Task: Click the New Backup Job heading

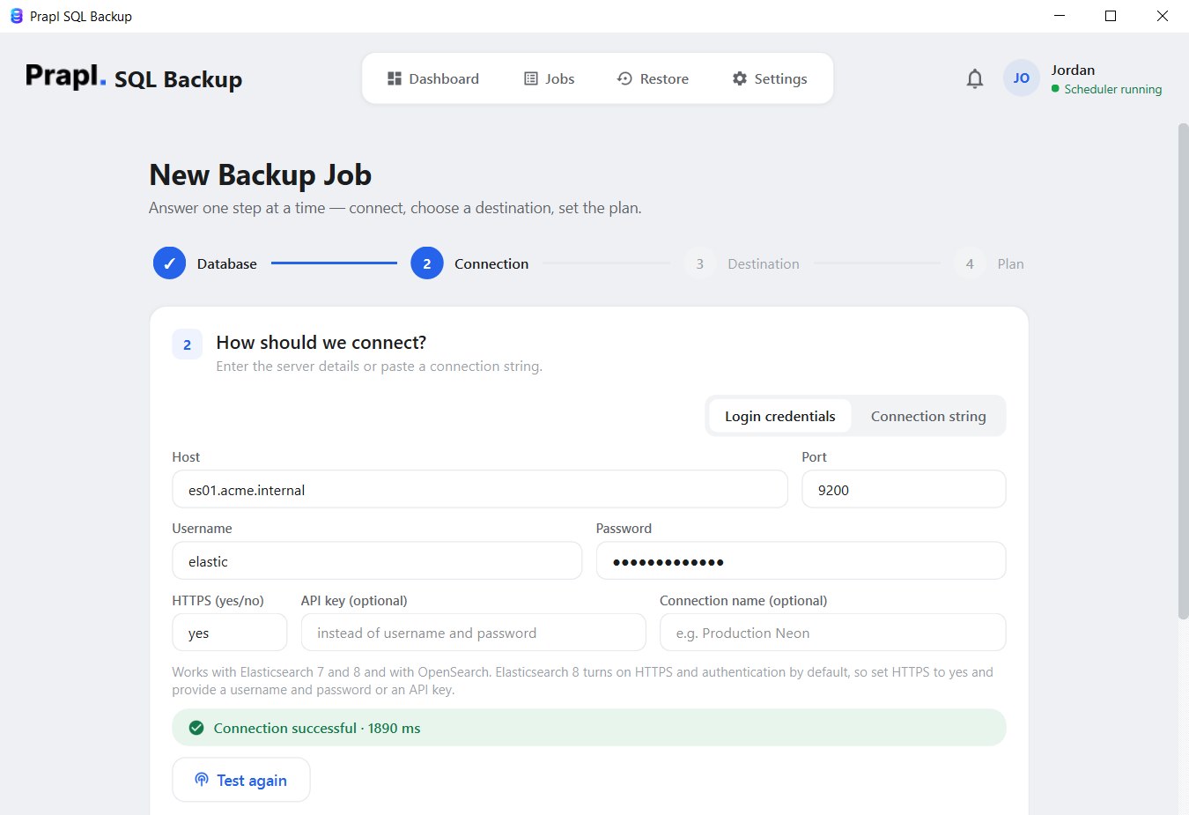Action: 260,174
